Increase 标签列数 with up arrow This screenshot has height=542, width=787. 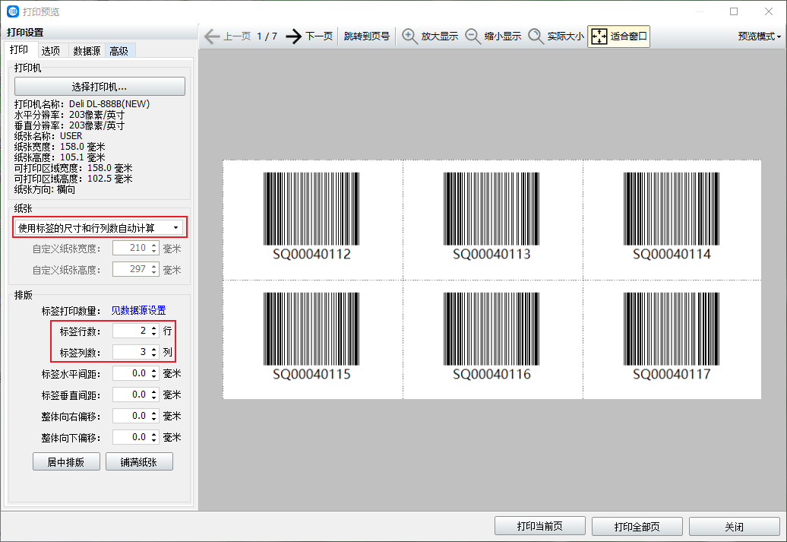click(154, 349)
